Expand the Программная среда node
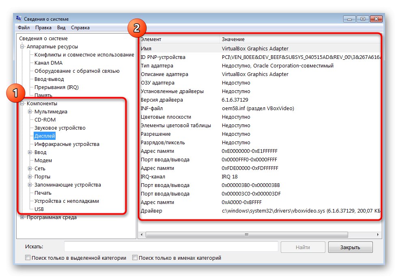398x278 pixels. pos(22,217)
